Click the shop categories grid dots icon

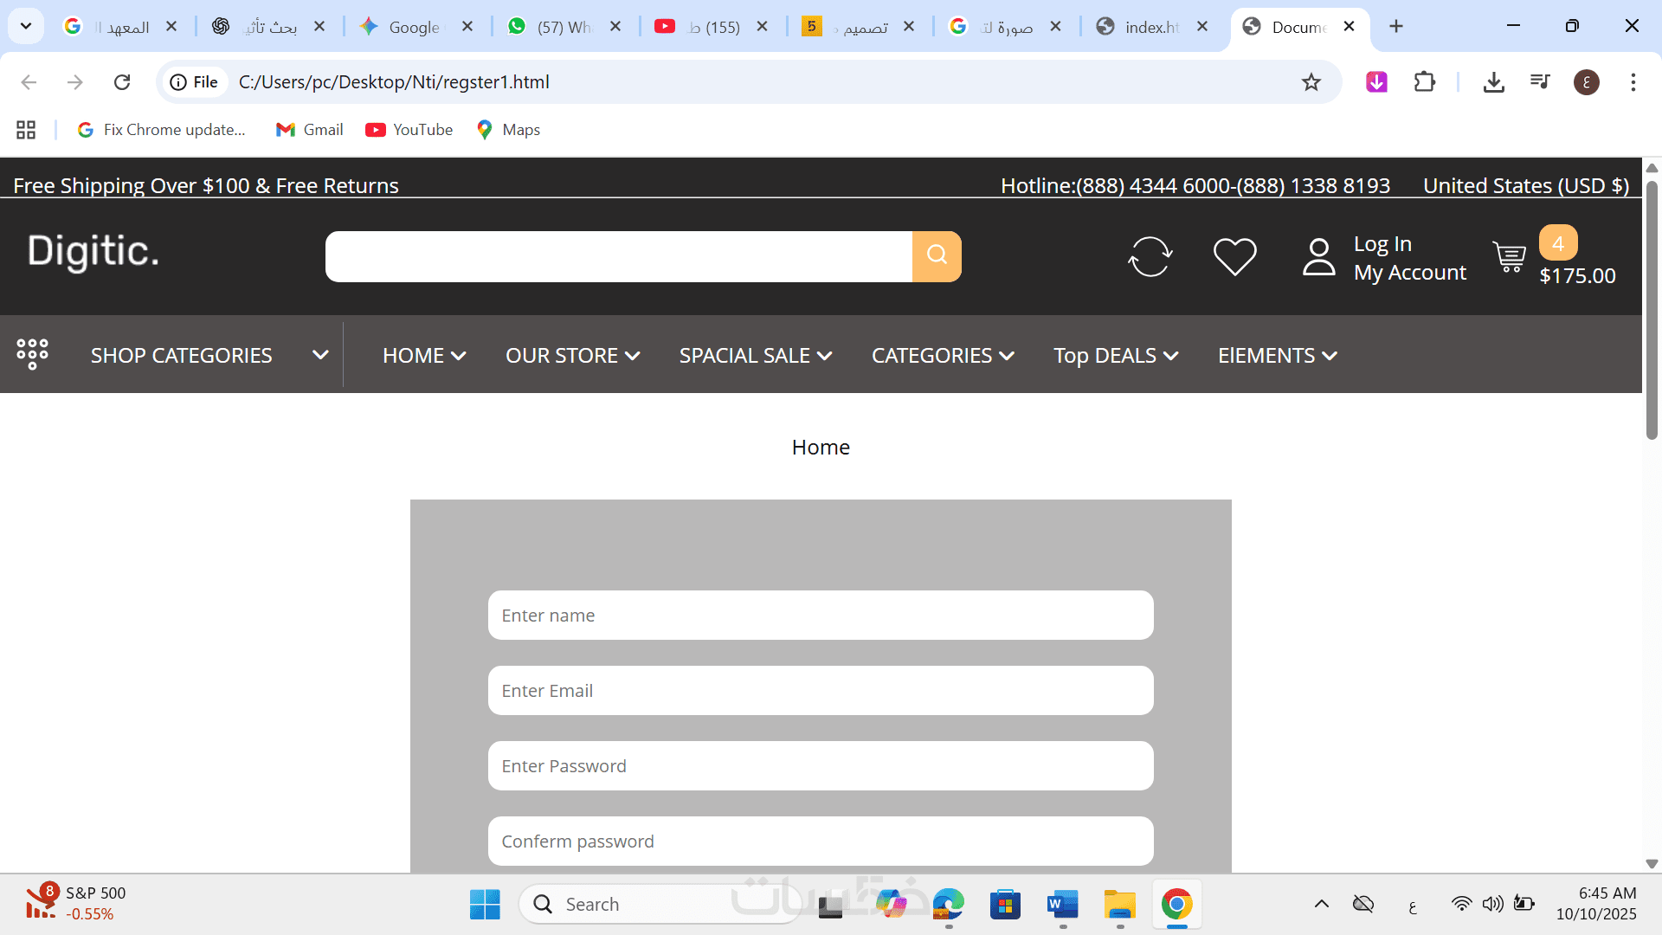[32, 354]
